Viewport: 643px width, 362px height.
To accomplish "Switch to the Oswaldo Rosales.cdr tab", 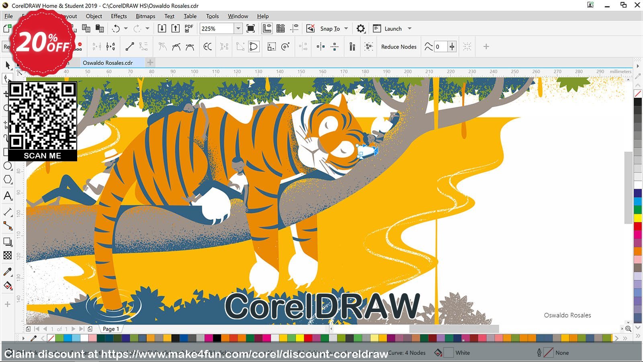I will (x=108, y=63).
